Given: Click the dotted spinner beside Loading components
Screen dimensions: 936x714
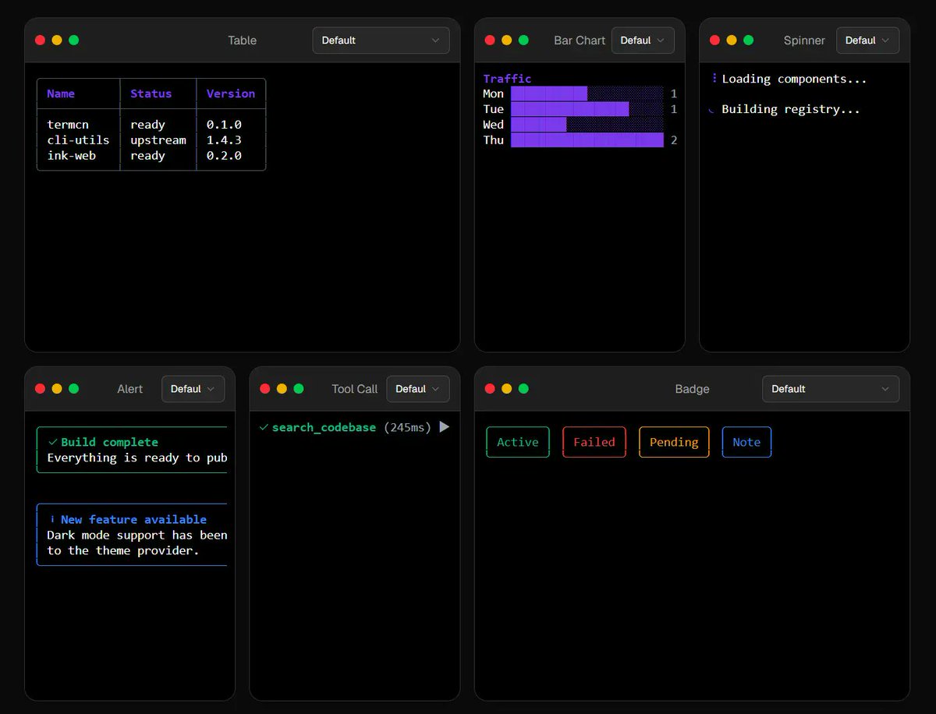Looking at the screenshot, I should (x=714, y=79).
